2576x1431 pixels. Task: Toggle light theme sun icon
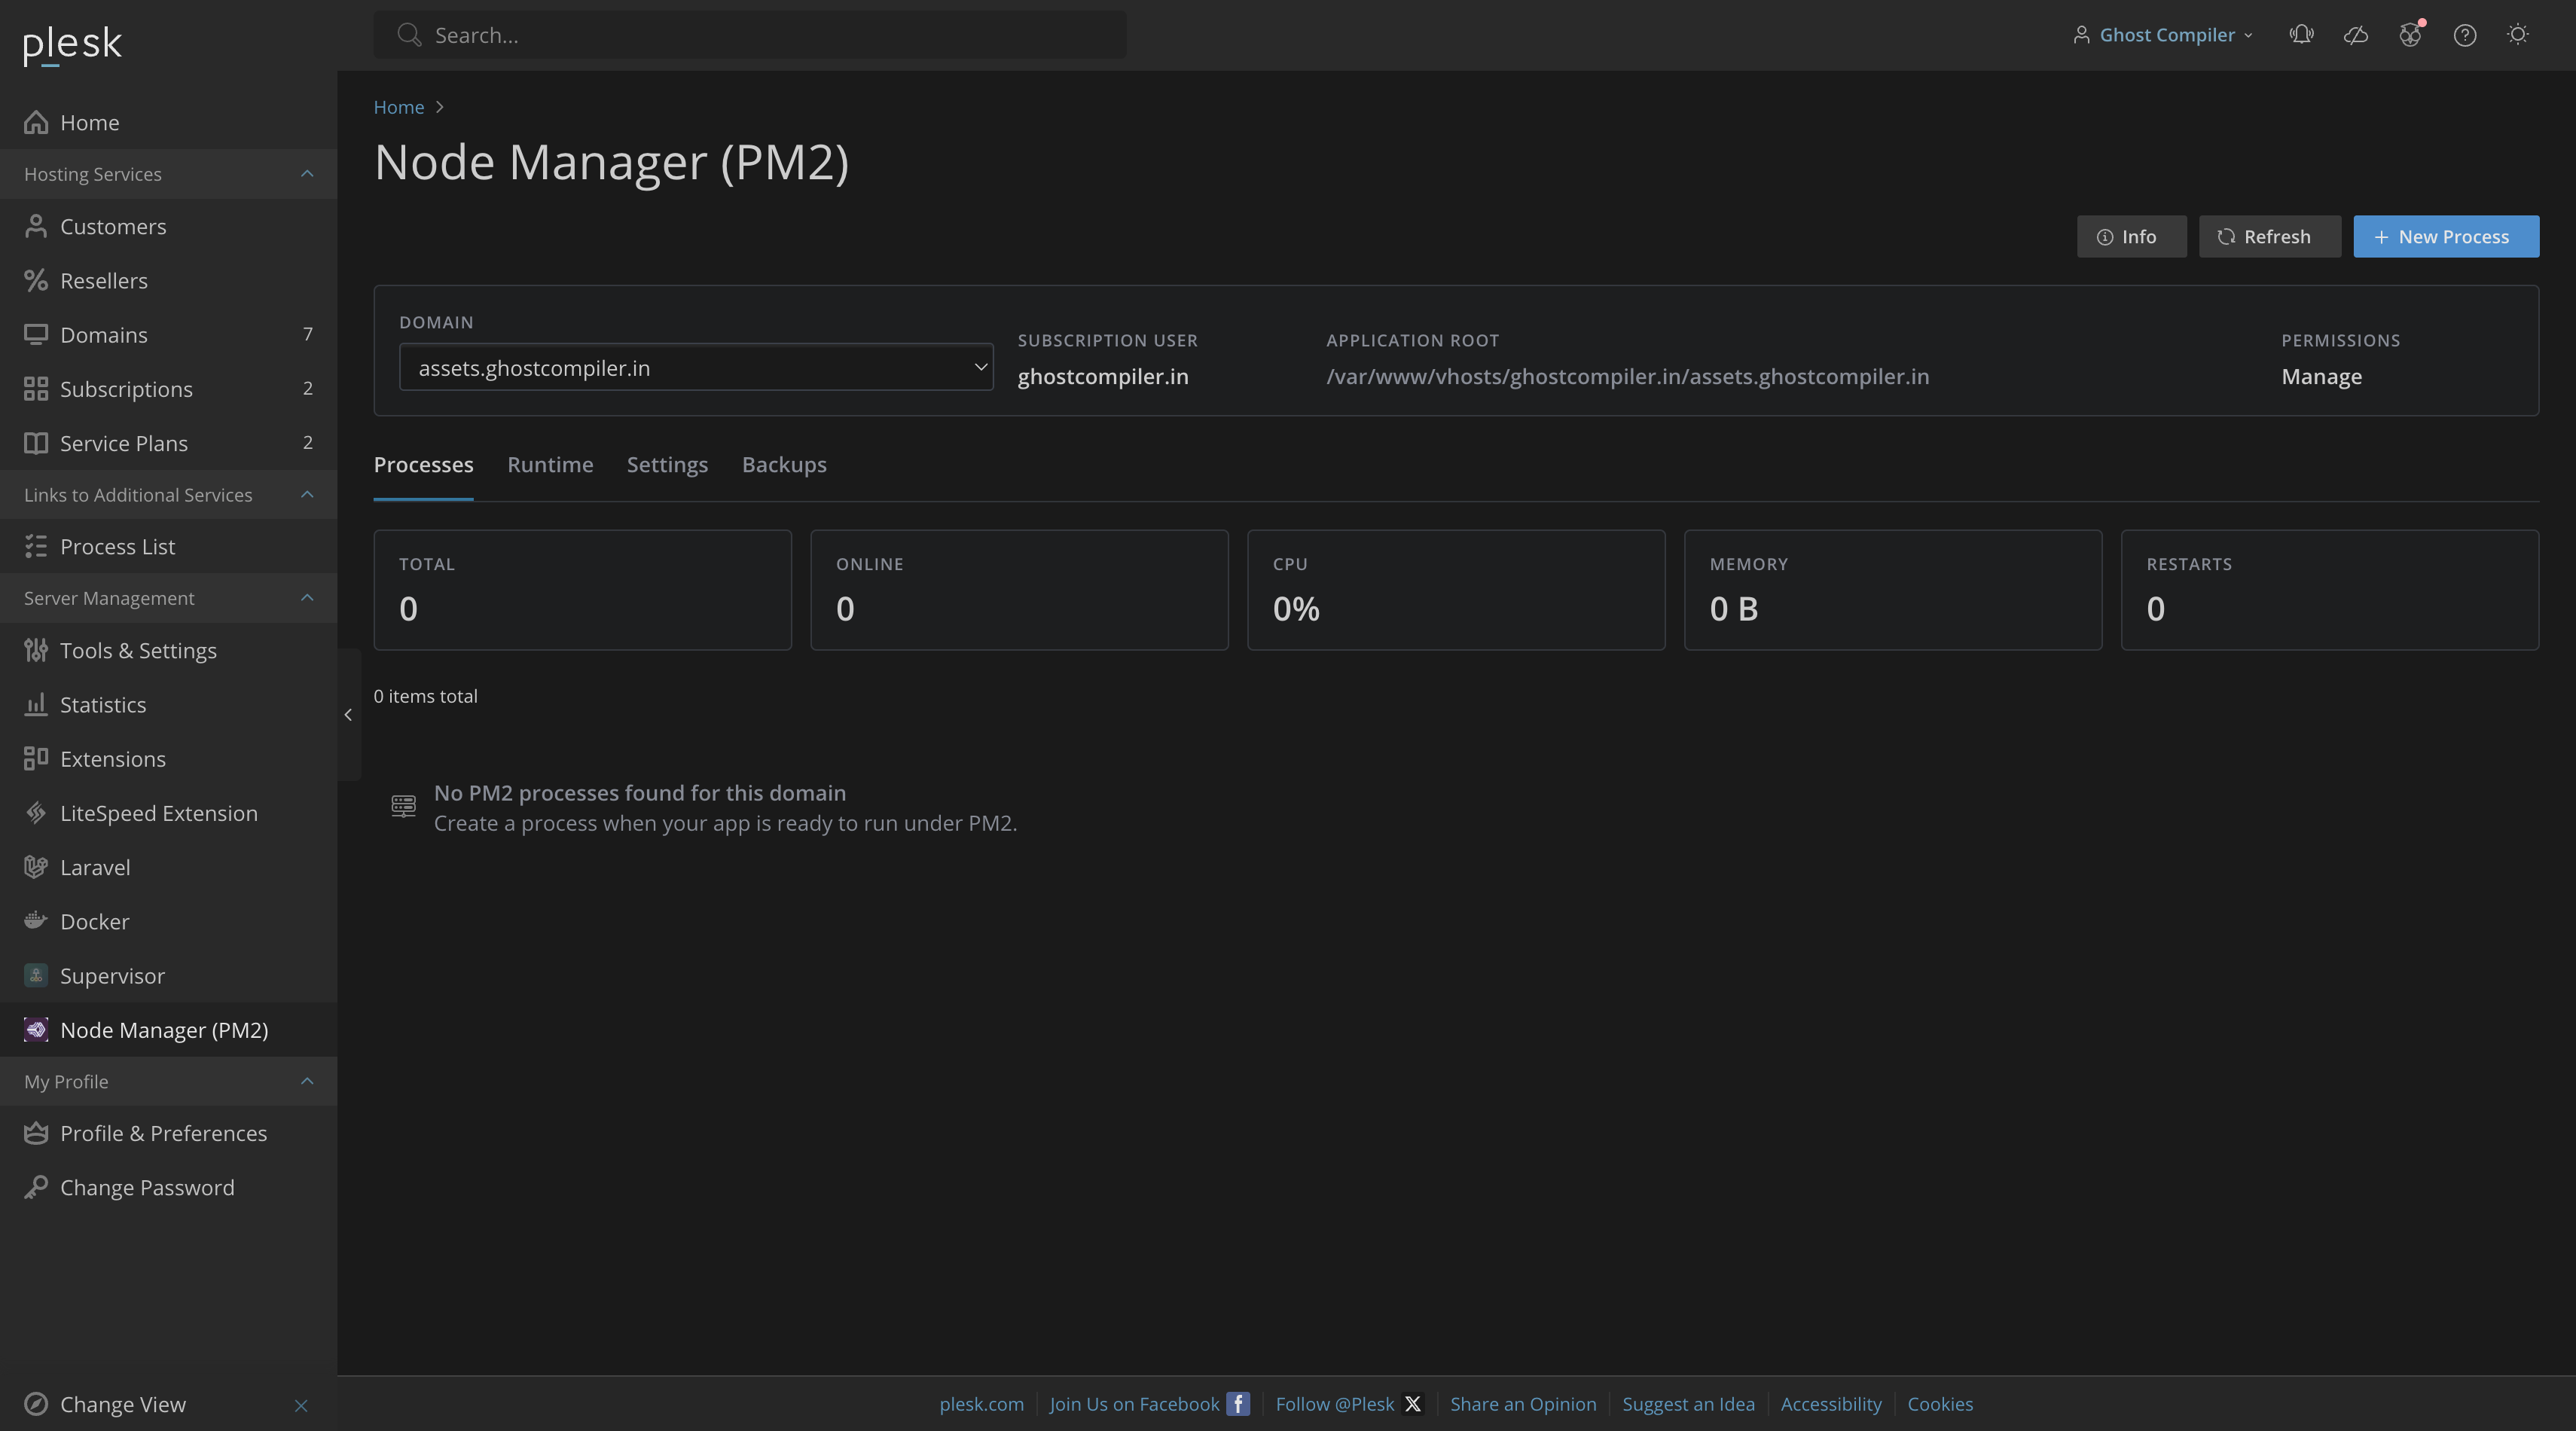pos(2518,35)
